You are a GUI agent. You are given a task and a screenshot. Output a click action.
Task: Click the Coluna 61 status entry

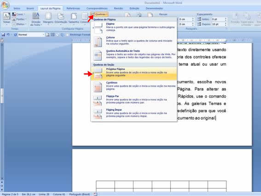tap(59, 194)
